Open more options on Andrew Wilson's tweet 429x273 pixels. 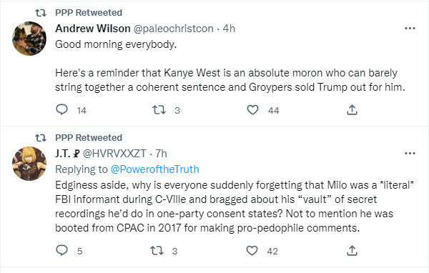tap(410, 29)
